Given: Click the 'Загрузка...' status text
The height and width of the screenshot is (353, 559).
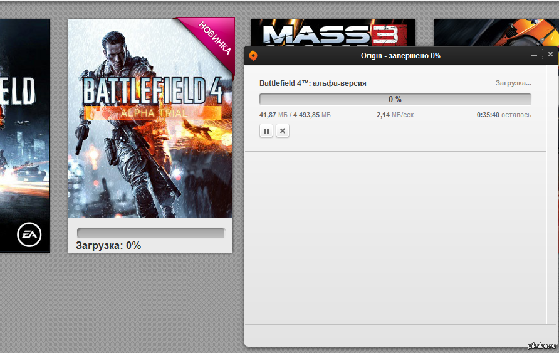Looking at the screenshot, I should 513,83.
